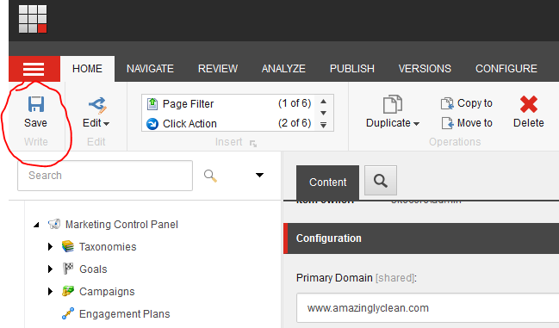Click the Sitecore launchpad grid logo

pyautogui.click(x=33, y=19)
